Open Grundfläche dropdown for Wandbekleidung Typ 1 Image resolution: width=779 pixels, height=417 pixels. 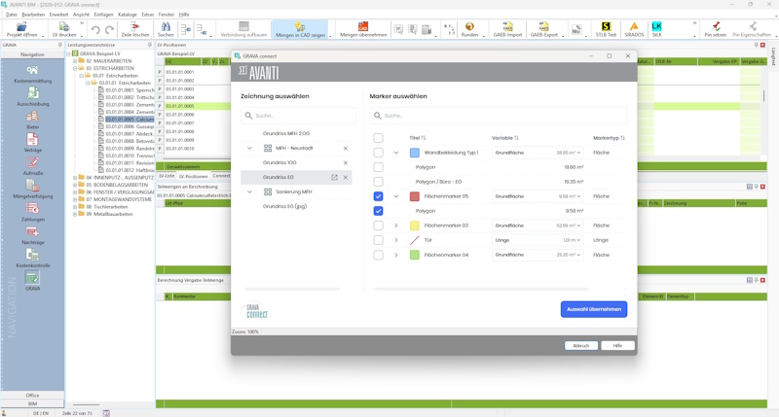[x=538, y=153]
